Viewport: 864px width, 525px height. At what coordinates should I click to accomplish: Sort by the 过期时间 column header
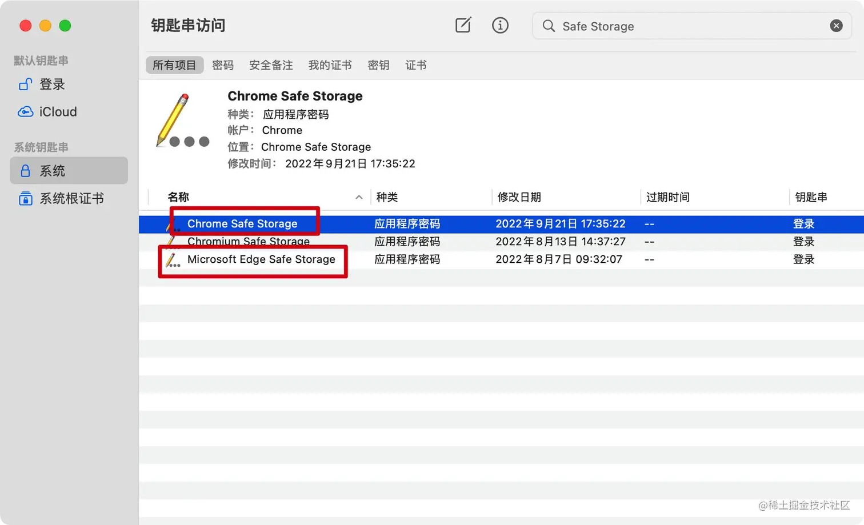(667, 197)
